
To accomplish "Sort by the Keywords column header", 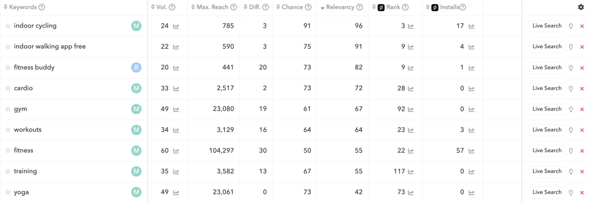I will click(x=23, y=7).
